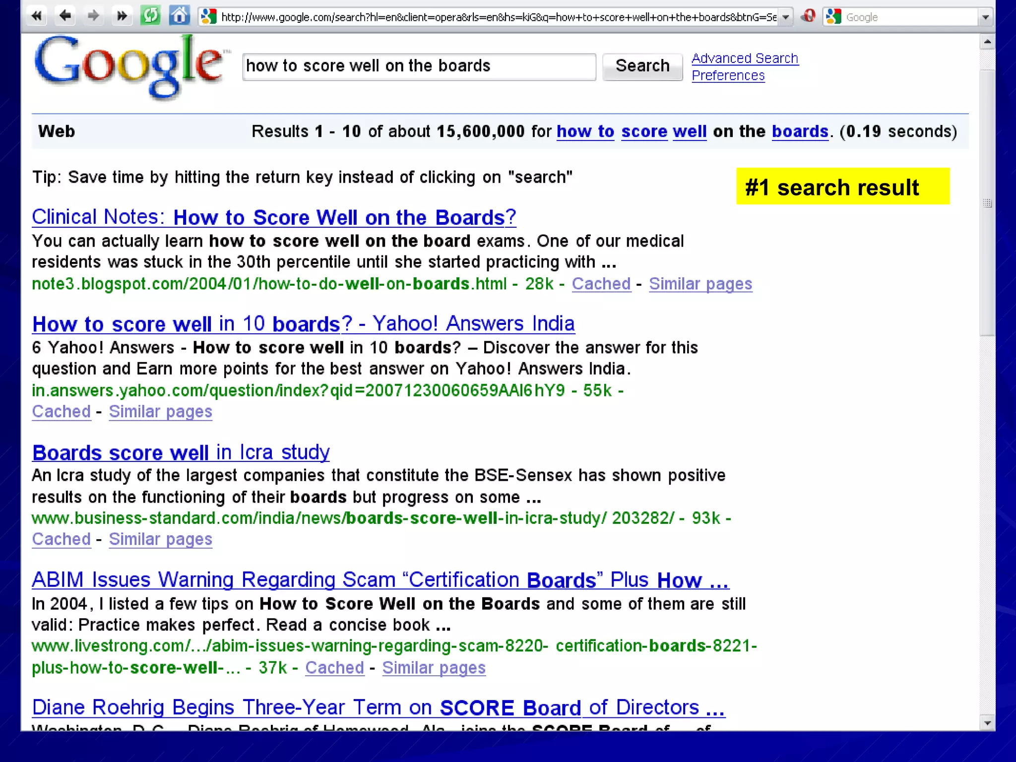Click scrollbar down arrow
The image size is (1016, 762).
click(987, 723)
